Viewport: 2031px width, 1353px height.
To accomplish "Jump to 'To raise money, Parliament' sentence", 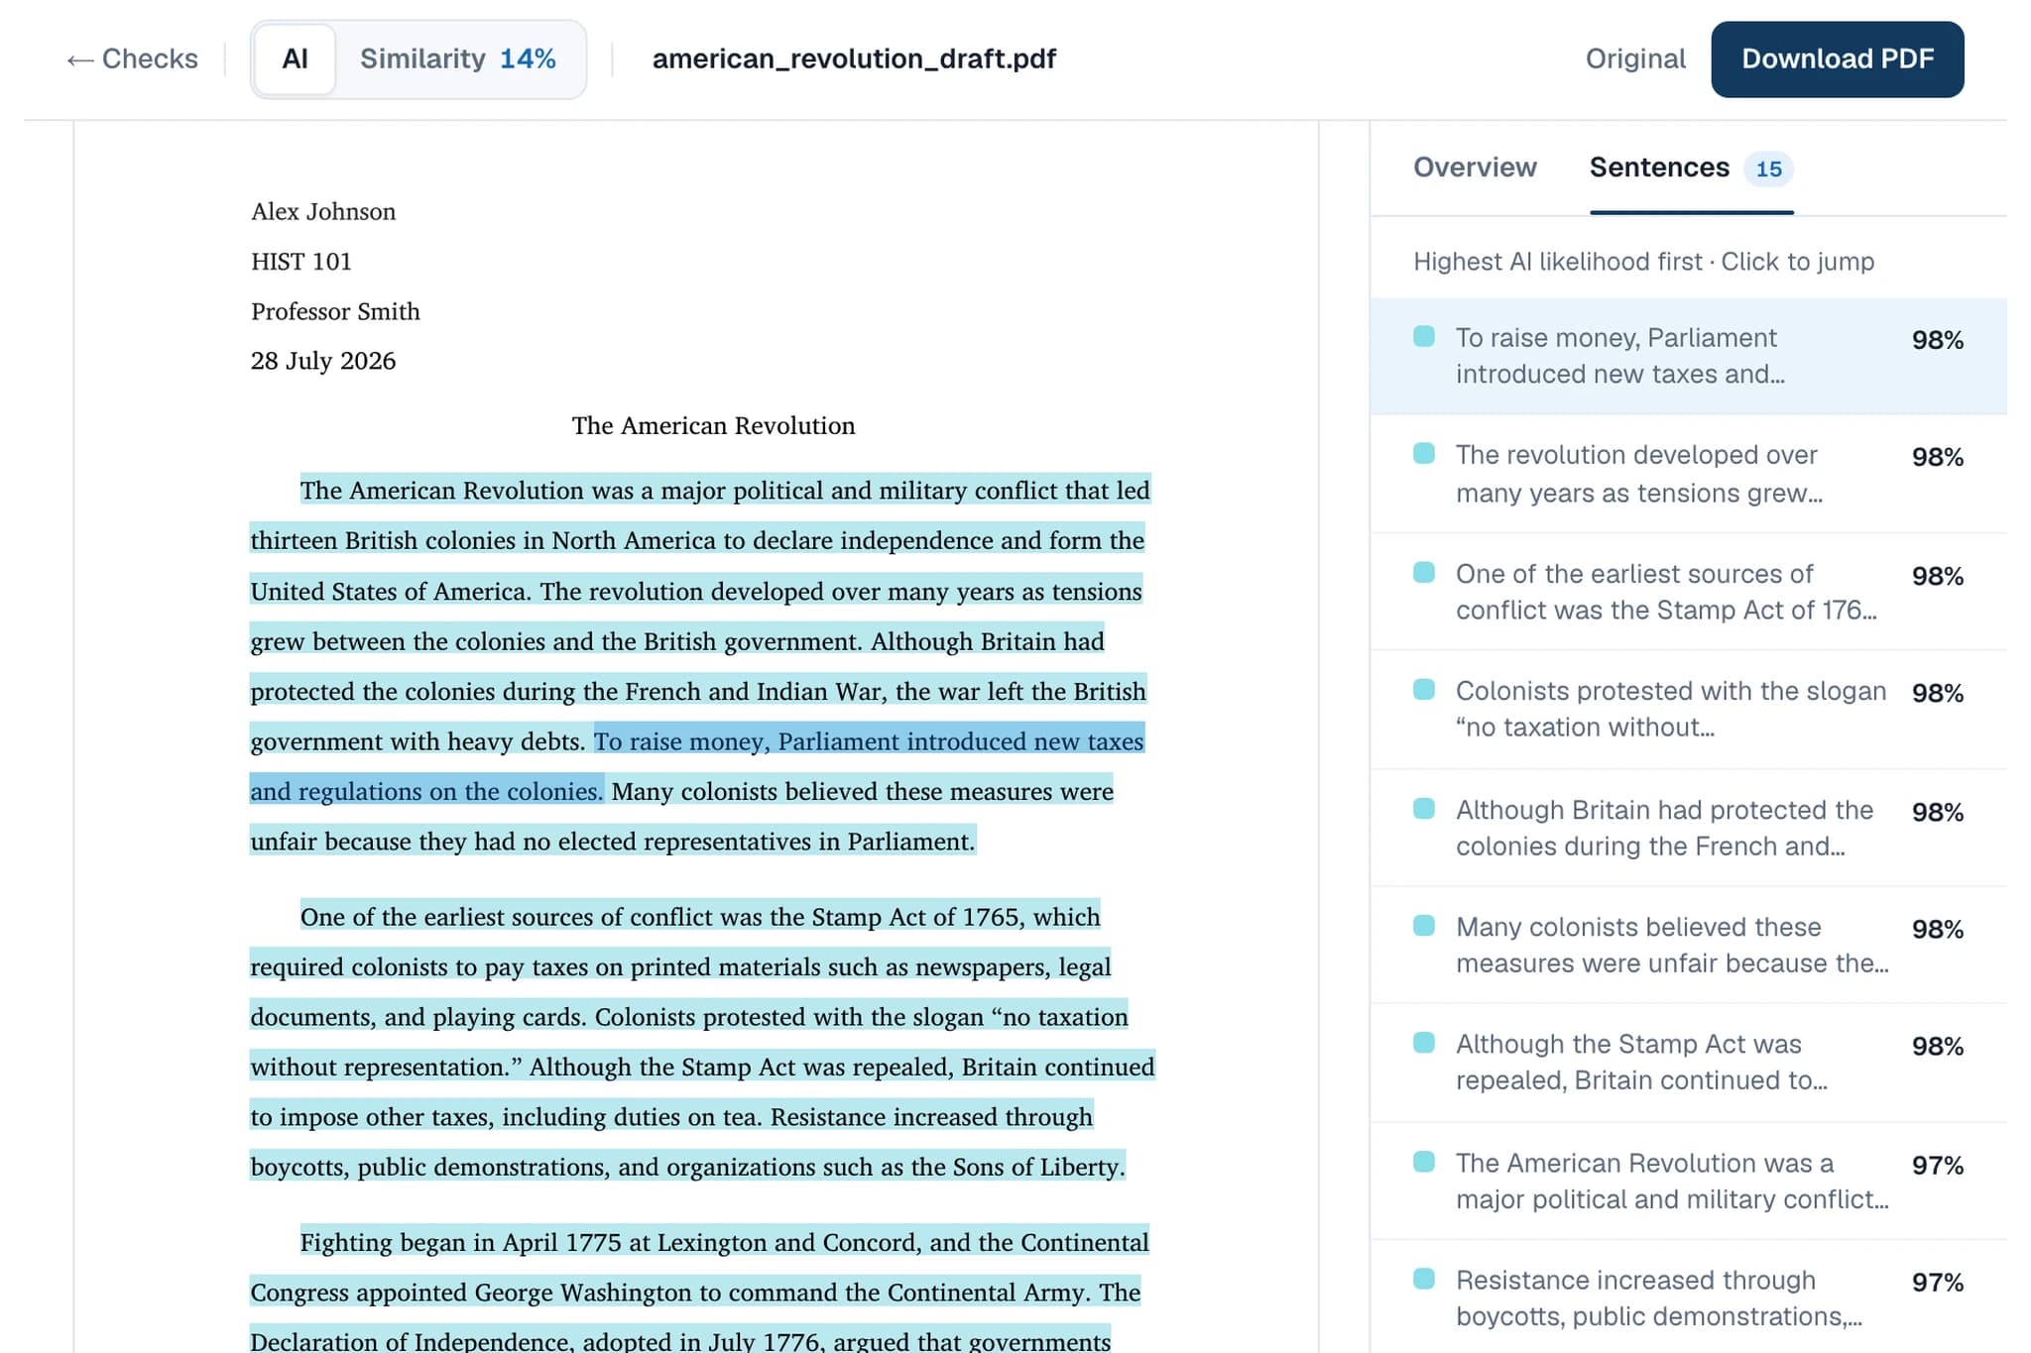I will tap(1688, 356).
